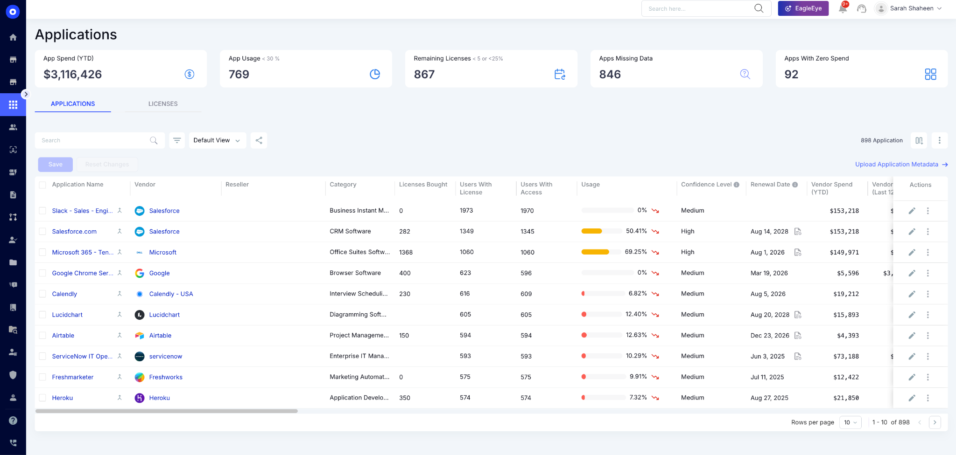Expand the sidebar with the arrow toggle
Viewport: 956px width, 455px height.
click(x=26, y=94)
